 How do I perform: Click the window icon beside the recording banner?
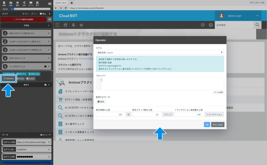point(50,19)
